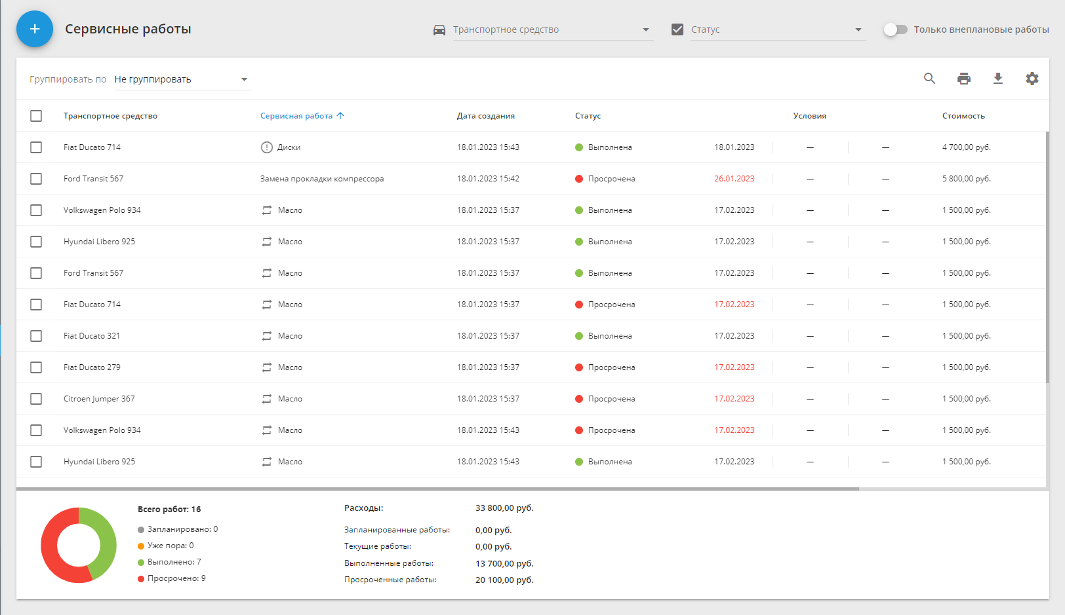Sort by Дата создания column header
1065x615 pixels.
485,116
